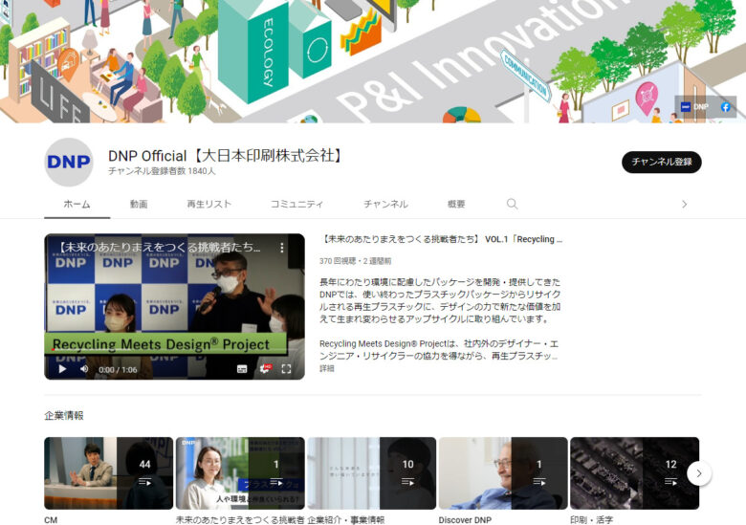This screenshot has width=746, height=525.
Task: Open the 企業紹介・事業情報 playlist thumbnail
Action: coord(372,473)
